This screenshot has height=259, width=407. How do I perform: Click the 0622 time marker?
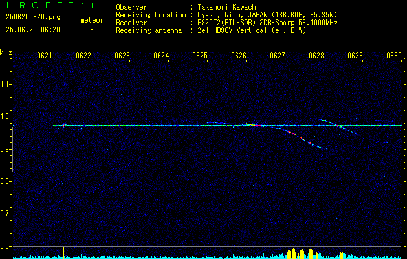83,56
